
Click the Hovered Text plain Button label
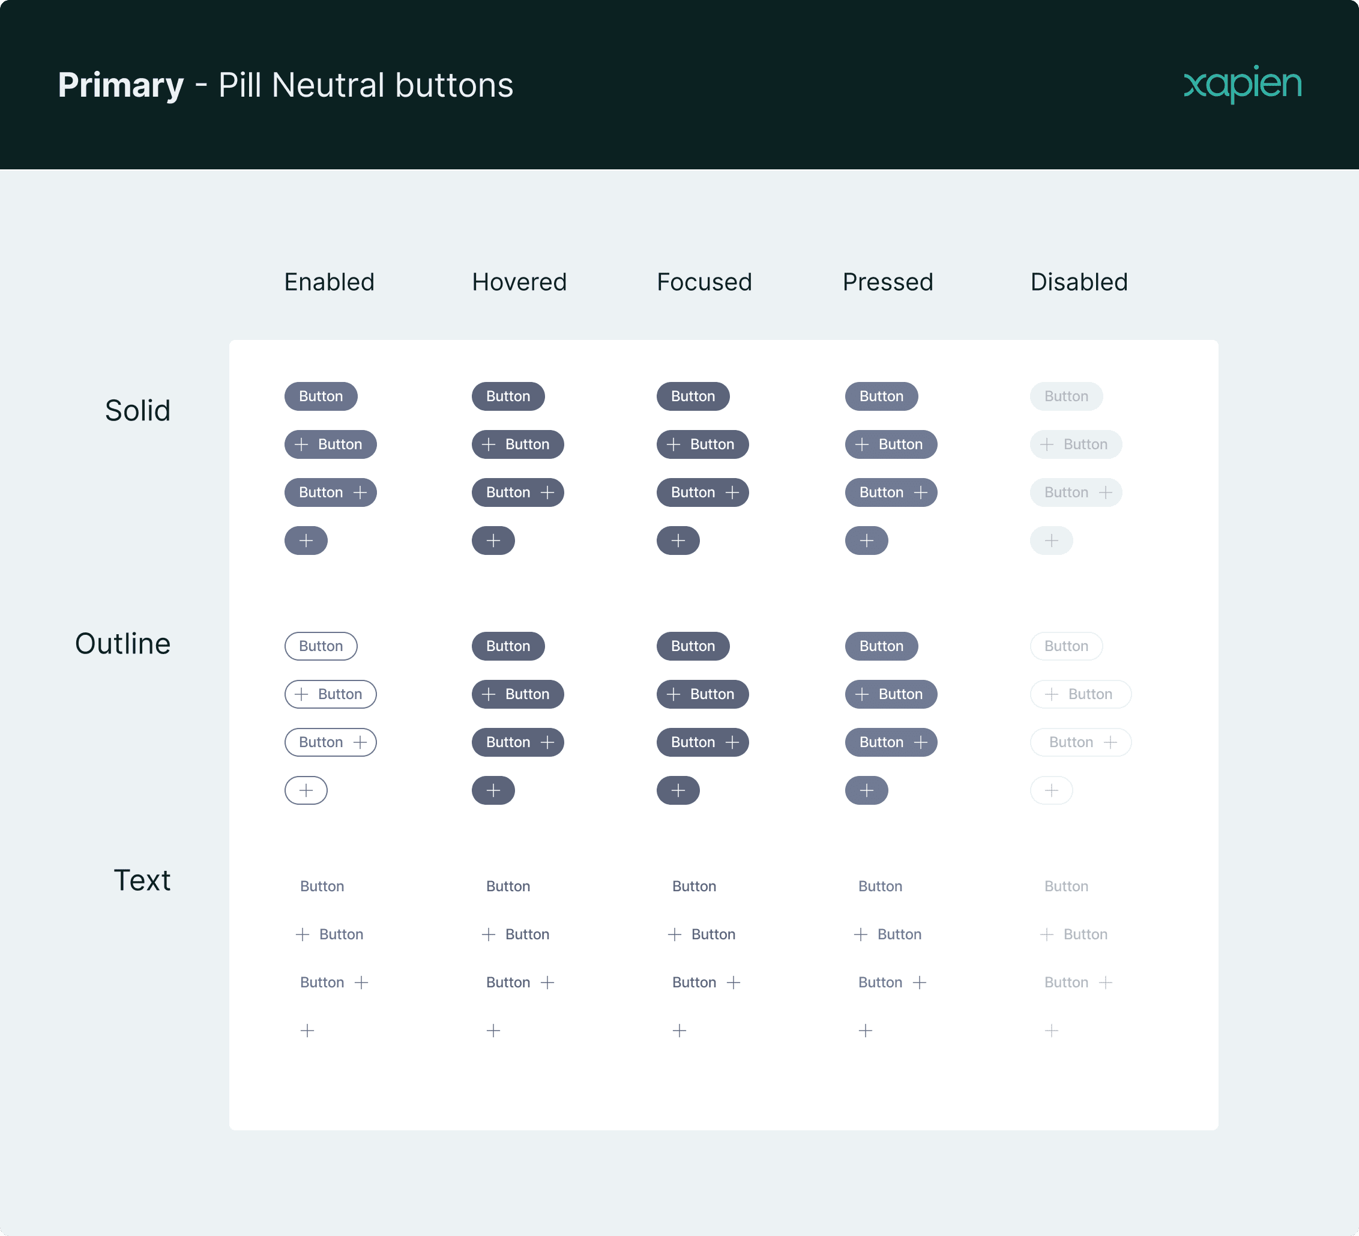[x=508, y=886]
